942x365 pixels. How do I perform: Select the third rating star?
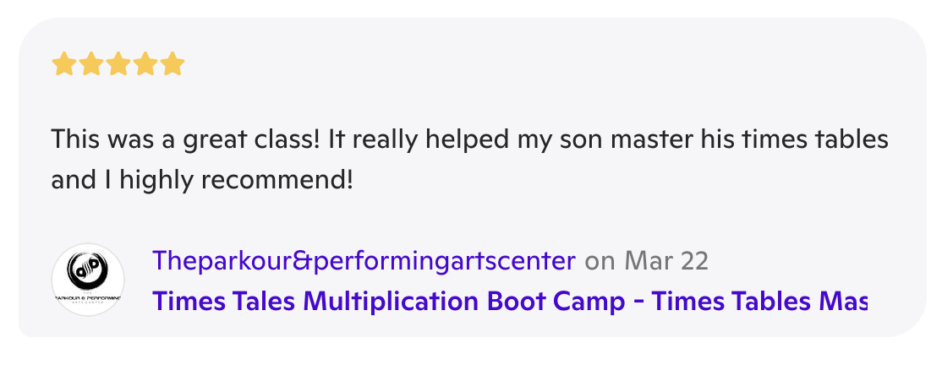click(118, 64)
